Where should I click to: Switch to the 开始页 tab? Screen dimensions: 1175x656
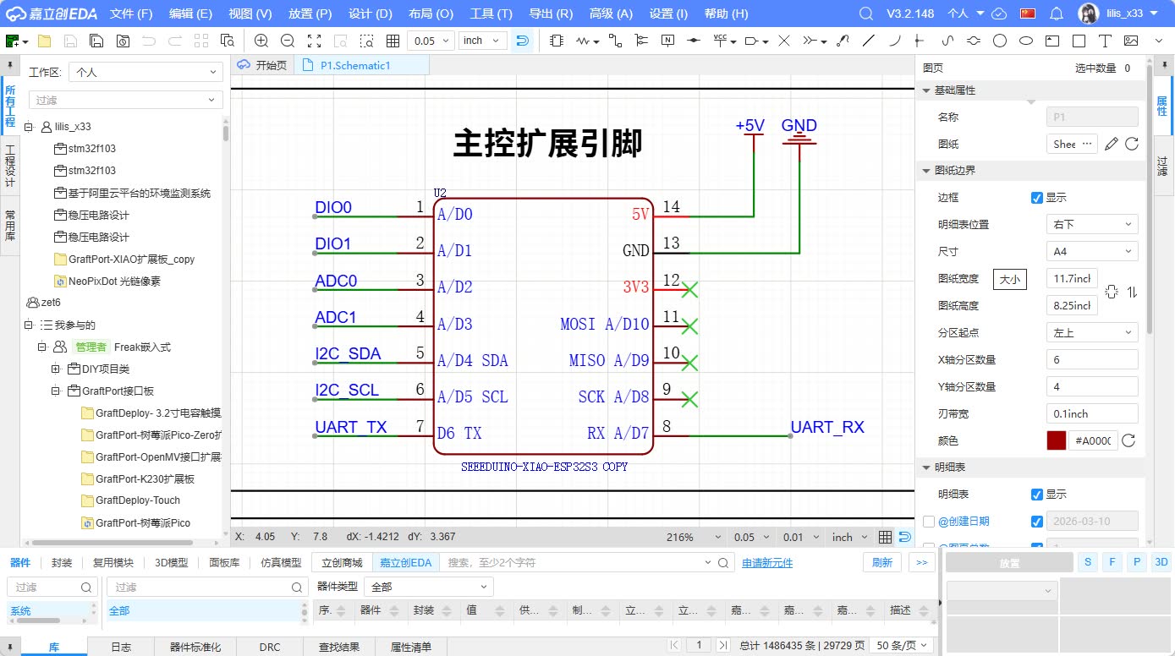pyautogui.click(x=262, y=65)
